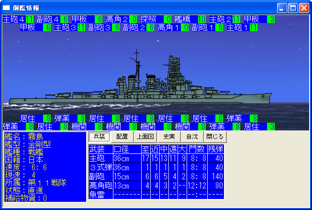The width and height of the screenshot is (312, 210).
Task: Maximize the 個艦情報 window
Action: pos(293,8)
